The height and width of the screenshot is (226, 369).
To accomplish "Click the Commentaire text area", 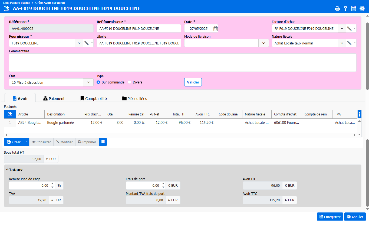I will tap(183, 63).
